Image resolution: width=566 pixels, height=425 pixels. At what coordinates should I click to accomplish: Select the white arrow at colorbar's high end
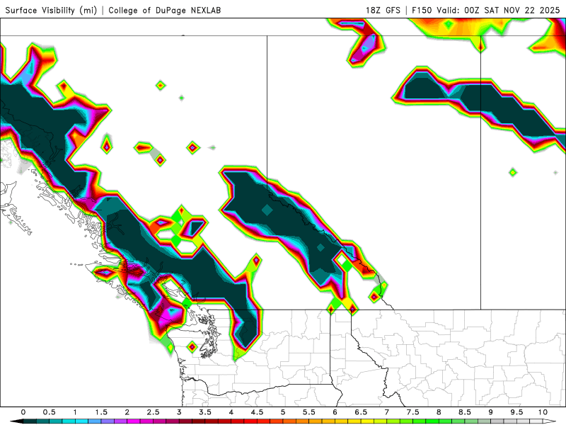click(550, 421)
